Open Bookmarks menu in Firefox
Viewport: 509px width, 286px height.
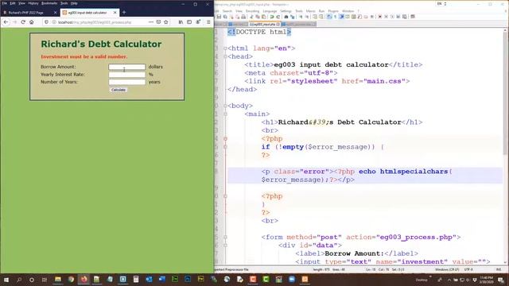click(x=49, y=3)
